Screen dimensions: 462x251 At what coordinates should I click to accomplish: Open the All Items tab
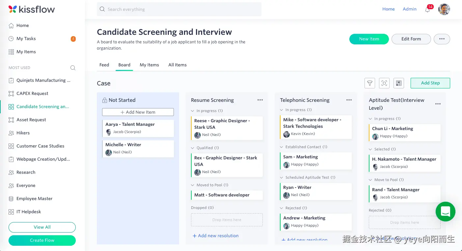click(x=177, y=65)
